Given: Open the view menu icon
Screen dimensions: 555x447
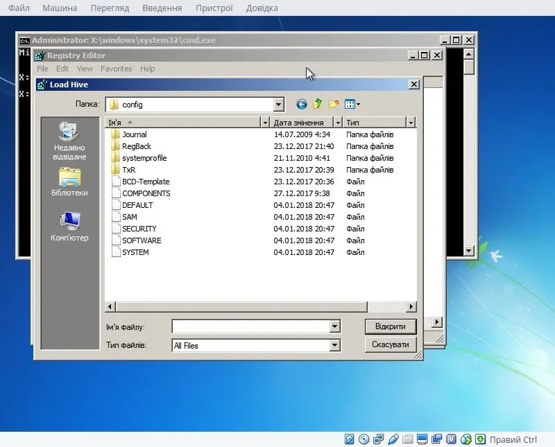Looking at the screenshot, I should coord(352,104).
